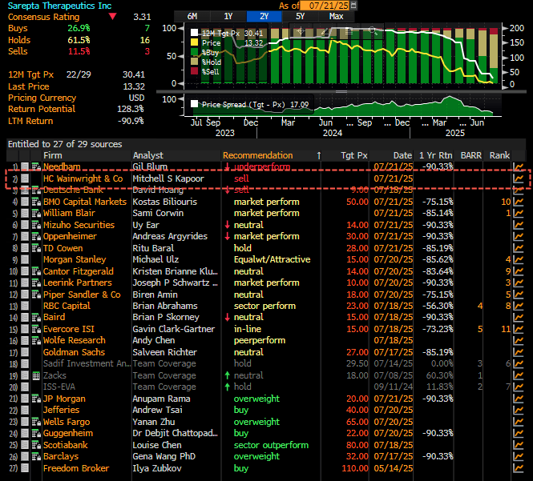
Task: Click the chart icon in the Morgan Stanley row
Action: coord(519,260)
